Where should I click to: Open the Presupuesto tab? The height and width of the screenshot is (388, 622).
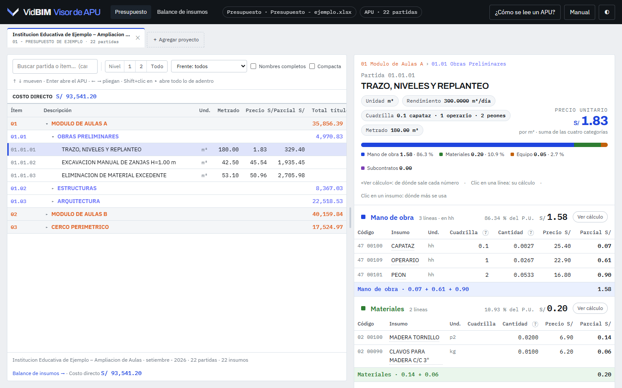(x=131, y=12)
